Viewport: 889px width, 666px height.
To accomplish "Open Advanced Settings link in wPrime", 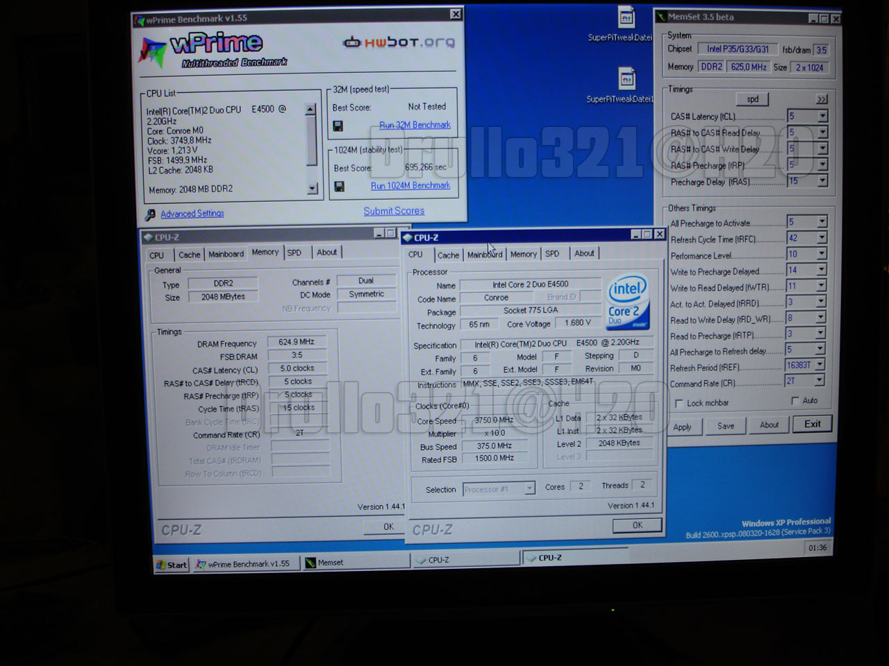I will point(192,214).
